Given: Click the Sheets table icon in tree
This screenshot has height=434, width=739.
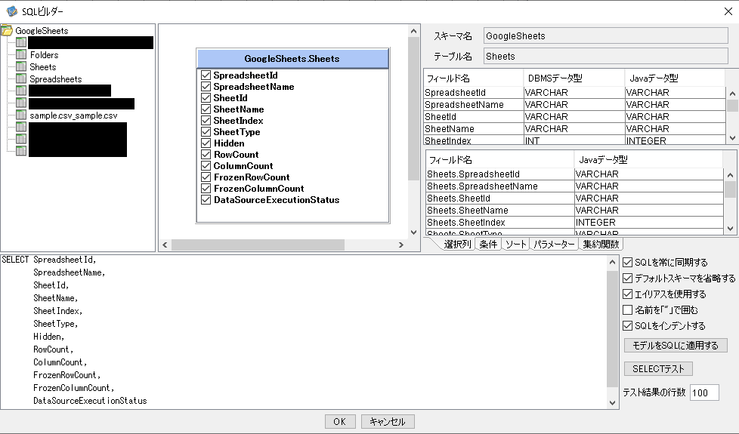Looking at the screenshot, I should pyautogui.click(x=21, y=67).
